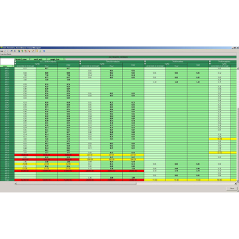
Task: Collapse the mg/kg subgroup under third chemical
Action: tap(145, 64)
